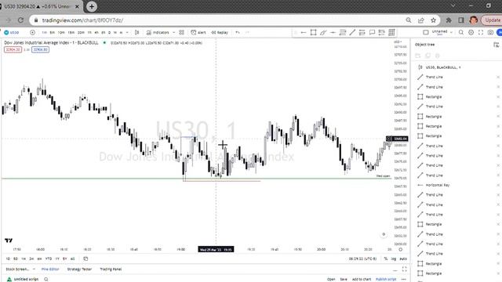This screenshot has height=282, width=502.
Task: Open the go to date calendar icon
Action: pos(85,258)
